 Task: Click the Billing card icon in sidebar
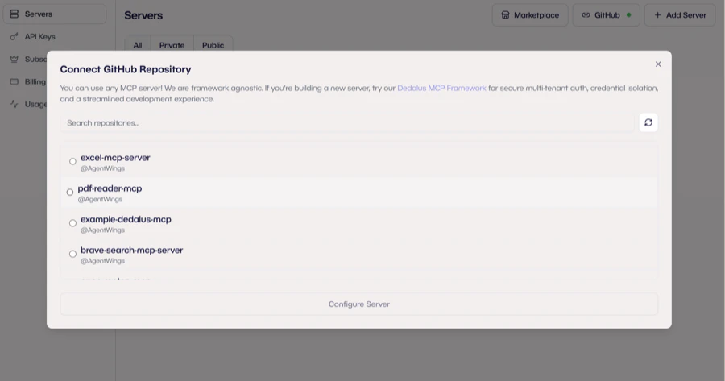(14, 81)
